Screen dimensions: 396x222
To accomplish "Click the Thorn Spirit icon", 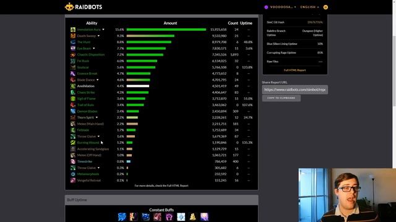I will [x=73, y=118].
